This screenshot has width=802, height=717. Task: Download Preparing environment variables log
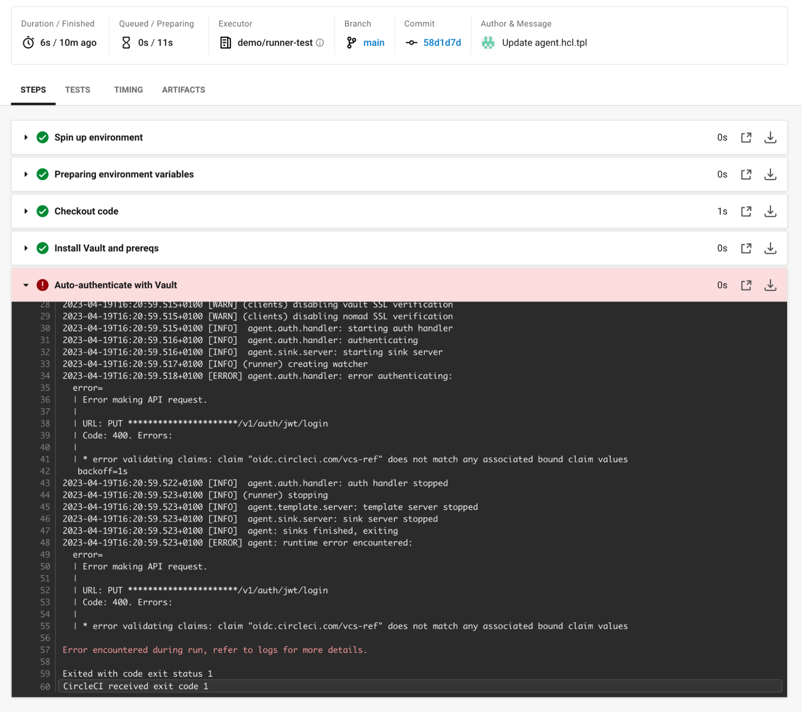(770, 175)
